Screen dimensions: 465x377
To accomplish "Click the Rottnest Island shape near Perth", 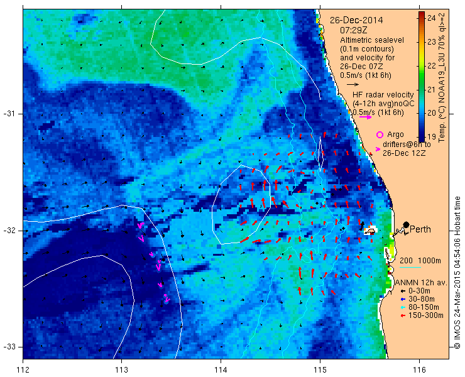I will [x=370, y=231].
